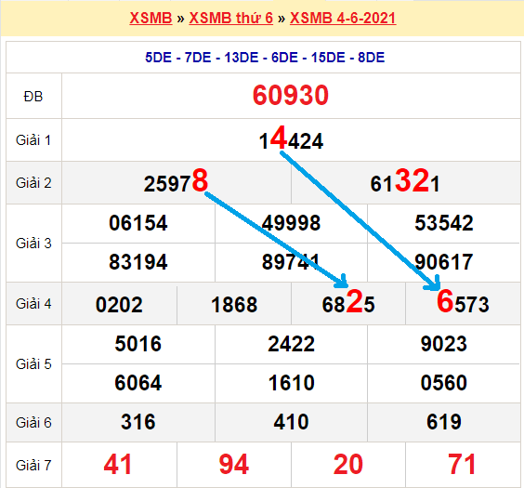Select the Giải 3 number 06154

[138, 223]
